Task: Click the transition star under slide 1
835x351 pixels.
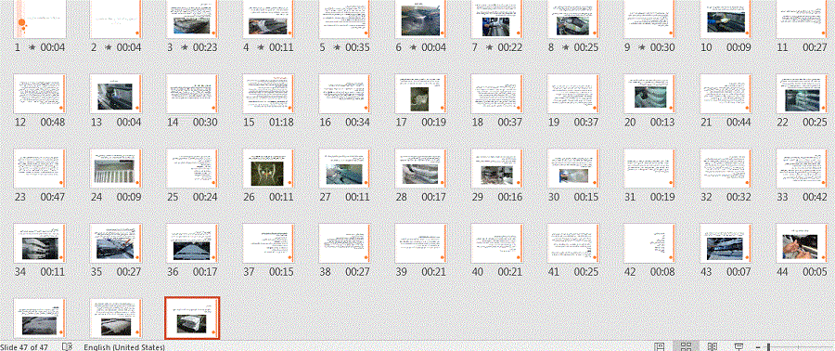Action: 32,47
